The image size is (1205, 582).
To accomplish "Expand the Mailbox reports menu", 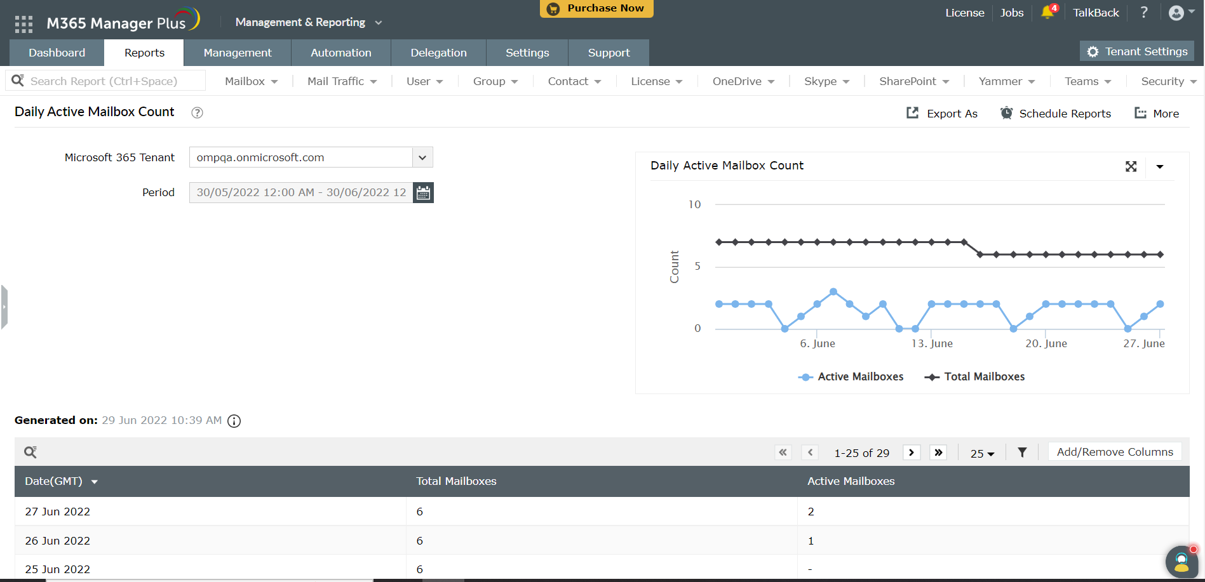I will [252, 81].
